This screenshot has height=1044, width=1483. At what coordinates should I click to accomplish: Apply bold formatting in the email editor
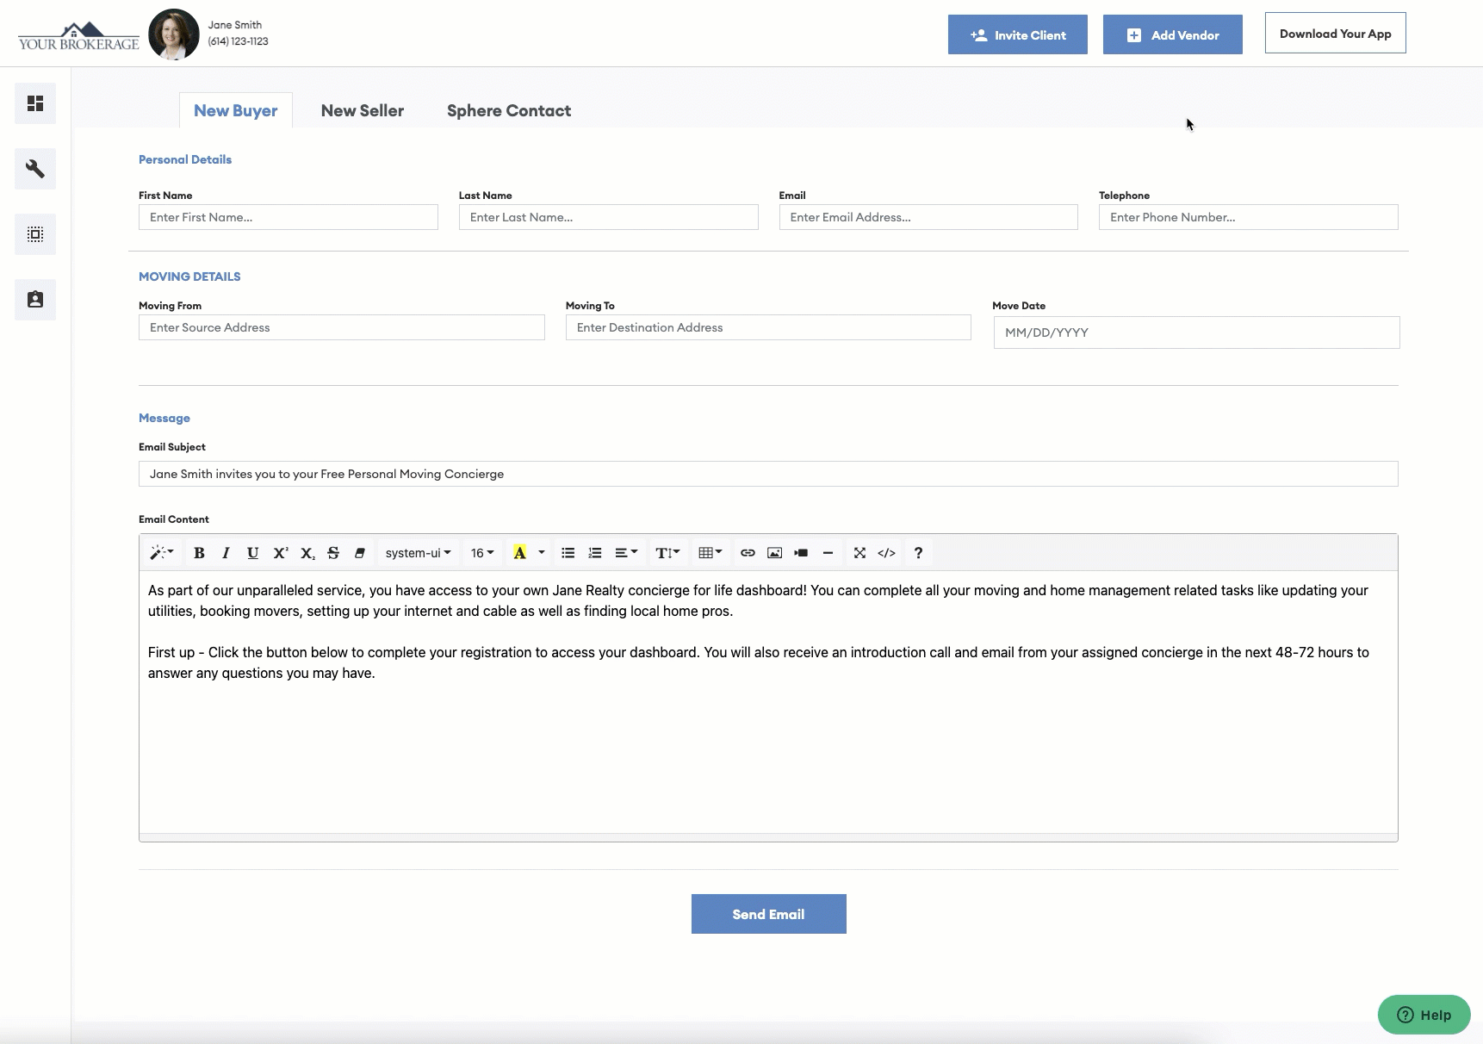[199, 553]
